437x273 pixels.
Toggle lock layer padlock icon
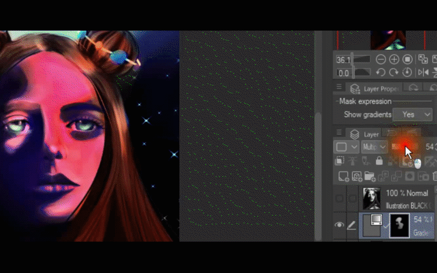379,161
